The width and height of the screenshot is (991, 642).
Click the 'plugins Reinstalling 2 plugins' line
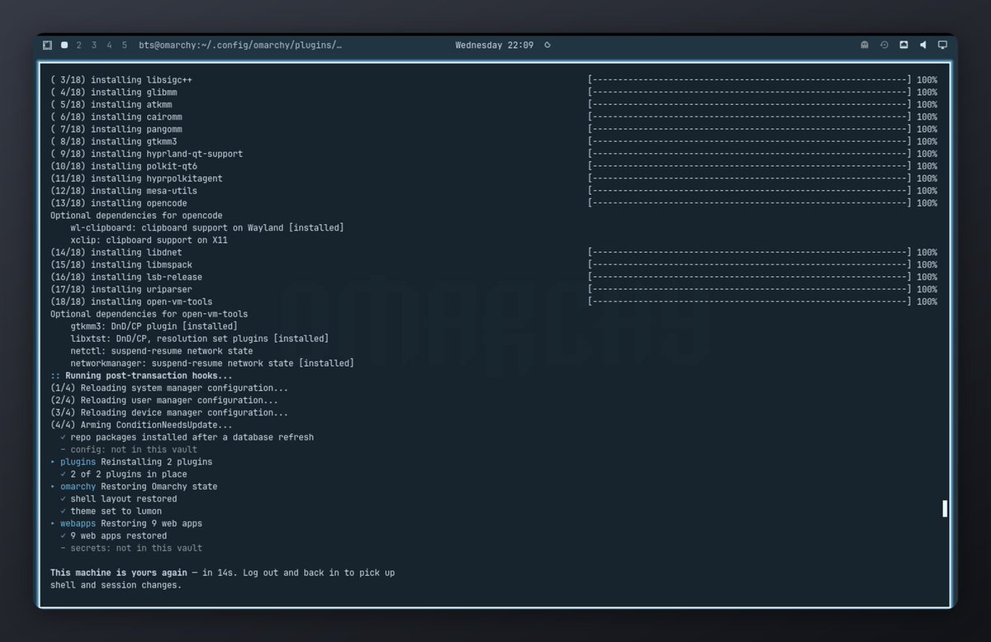(131, 462)
